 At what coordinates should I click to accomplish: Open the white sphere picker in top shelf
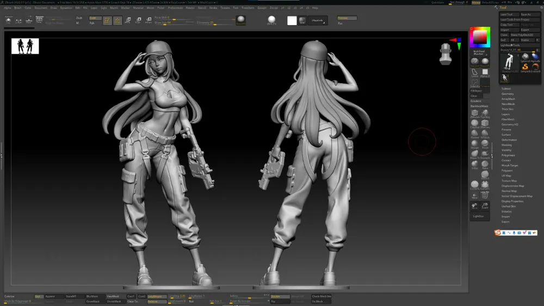click(x=271, y=20)
